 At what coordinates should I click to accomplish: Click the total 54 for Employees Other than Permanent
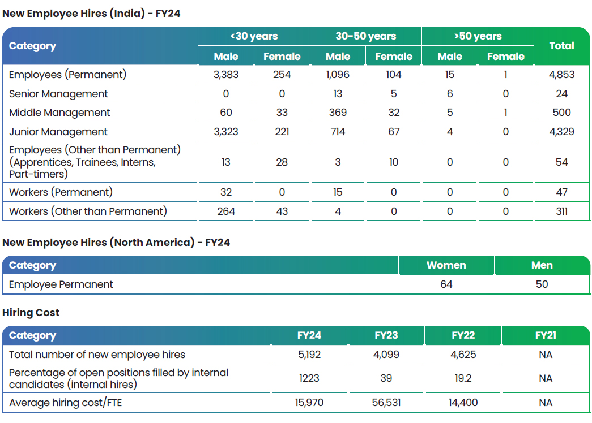click(x=562, y=162)
